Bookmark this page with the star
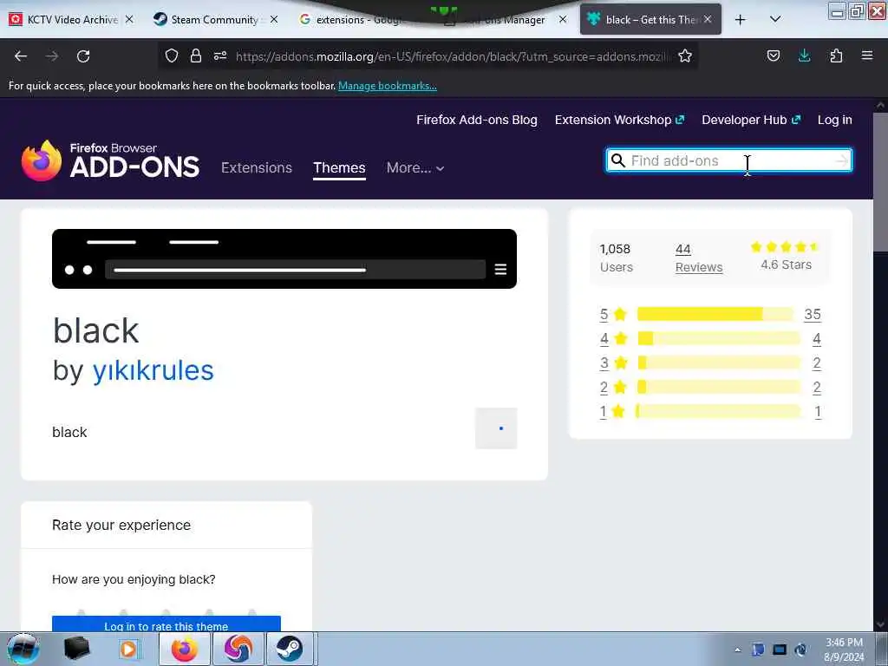The height and width of the screenshot is (666, 888). point(685,55)
